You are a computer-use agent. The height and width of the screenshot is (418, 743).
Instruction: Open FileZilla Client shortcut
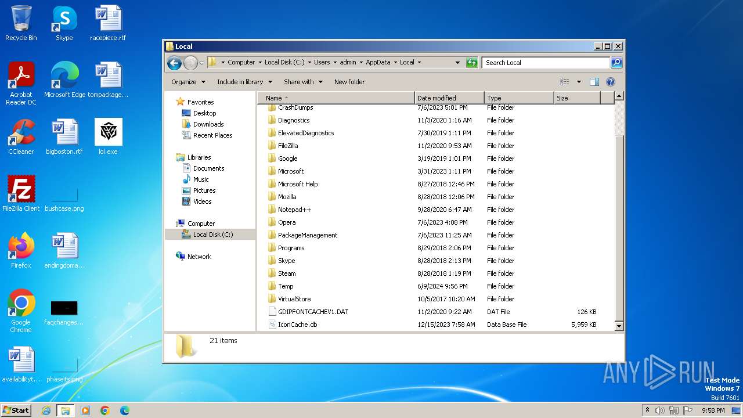coord(21,194)
